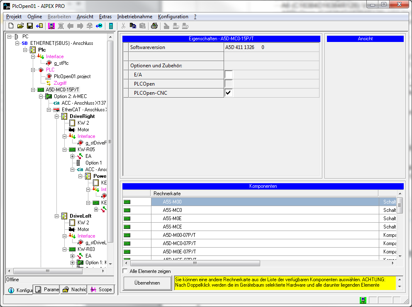Click the Komponenten list scroll-down arrow
The height and width of the screenshot is (307, 412).
tap(400, 256)
